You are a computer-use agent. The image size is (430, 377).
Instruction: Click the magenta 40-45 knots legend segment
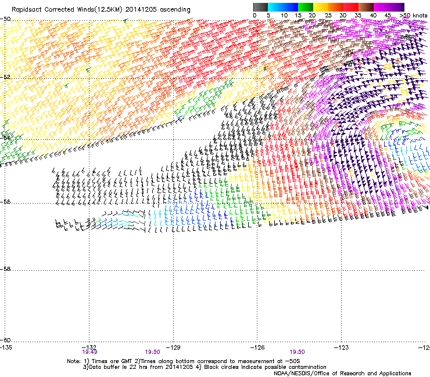(x=381, y=7)
